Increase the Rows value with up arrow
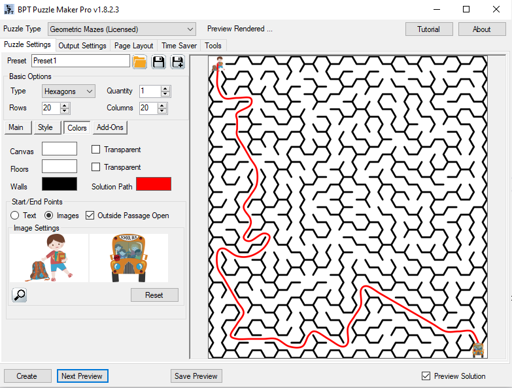Screen dimensions: 512x388 tap(65, 105)
